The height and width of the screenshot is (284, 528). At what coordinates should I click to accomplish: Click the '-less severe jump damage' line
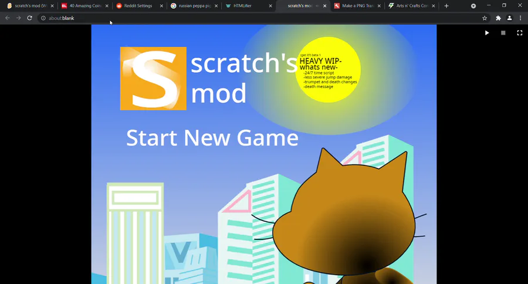[x=327, y=77]
